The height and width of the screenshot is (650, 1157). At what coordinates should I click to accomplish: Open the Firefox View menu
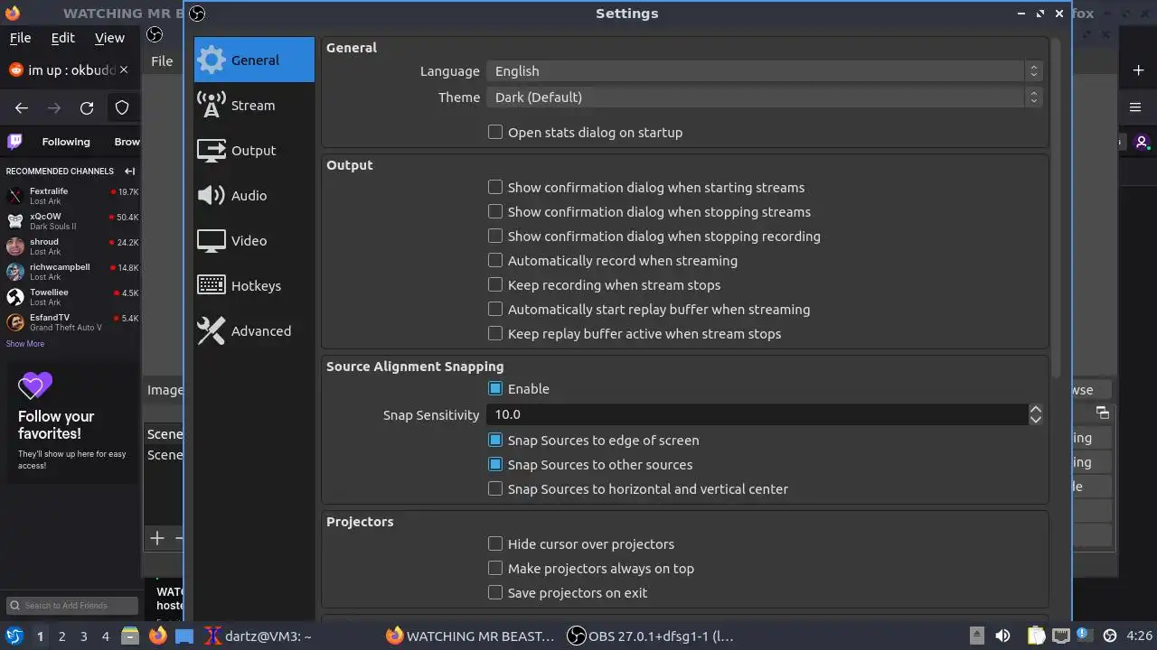[109, 38]
